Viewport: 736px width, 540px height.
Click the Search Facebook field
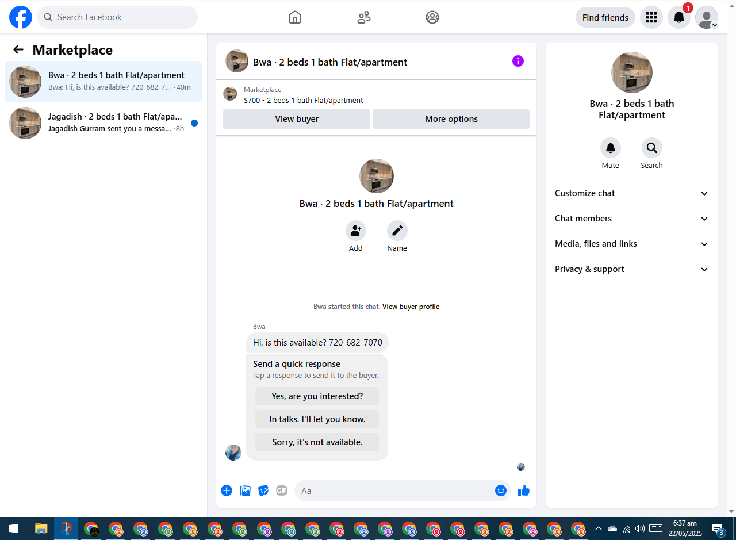tap(117, 17)
